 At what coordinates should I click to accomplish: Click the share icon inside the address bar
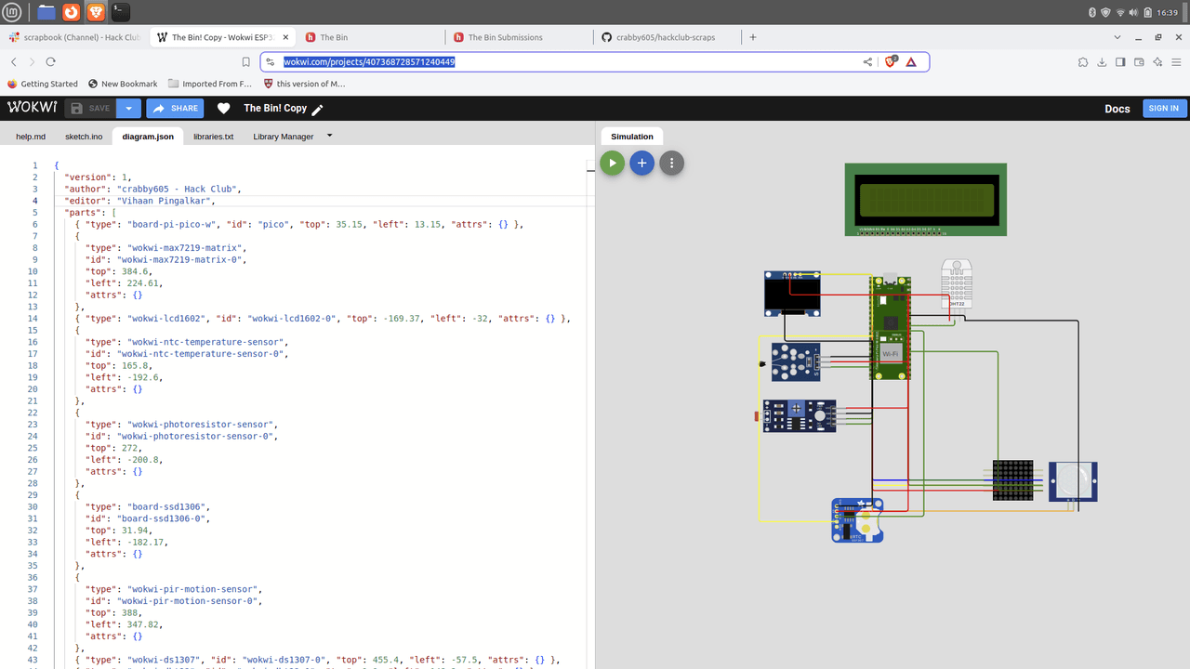(x=867, y=62)
